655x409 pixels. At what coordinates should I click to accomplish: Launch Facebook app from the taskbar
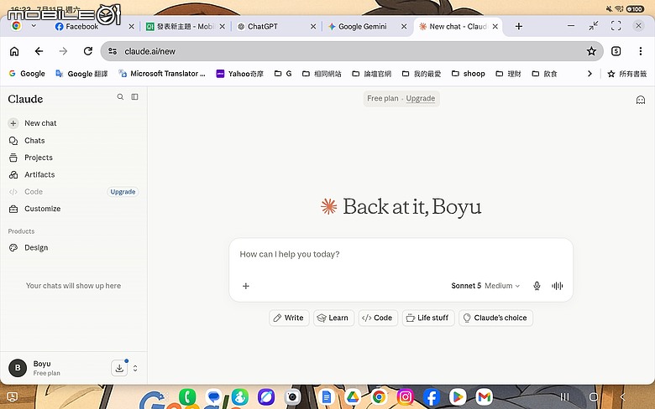(x=432, y=397)
